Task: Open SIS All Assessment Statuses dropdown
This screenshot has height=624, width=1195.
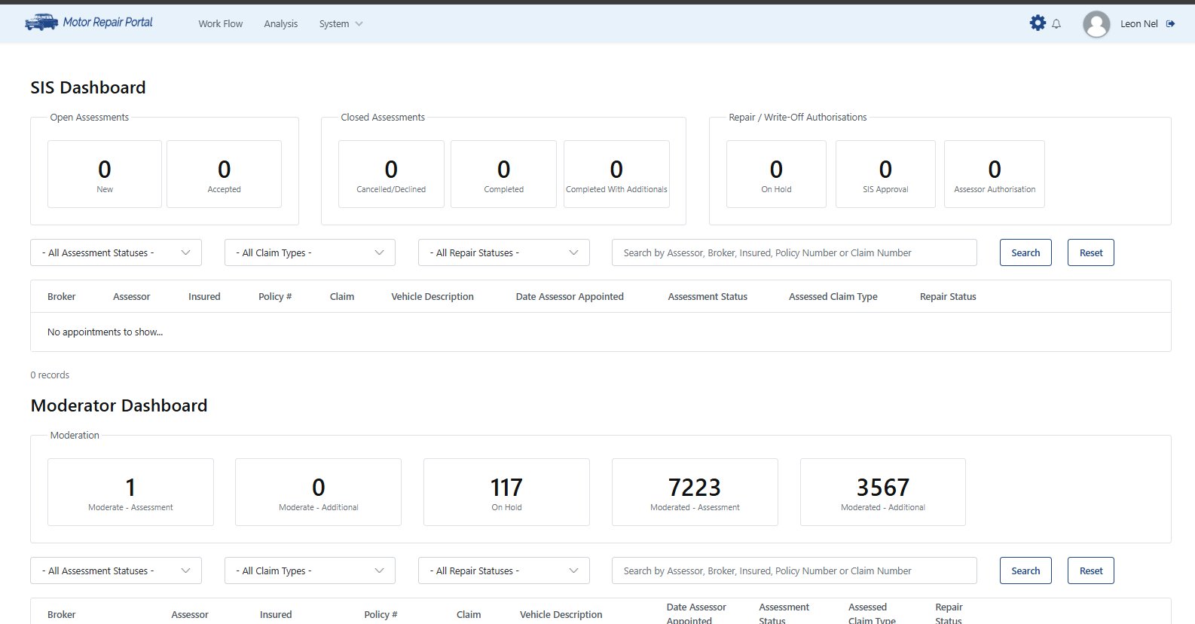Action: pyautogui.click(x=116, y=253)
